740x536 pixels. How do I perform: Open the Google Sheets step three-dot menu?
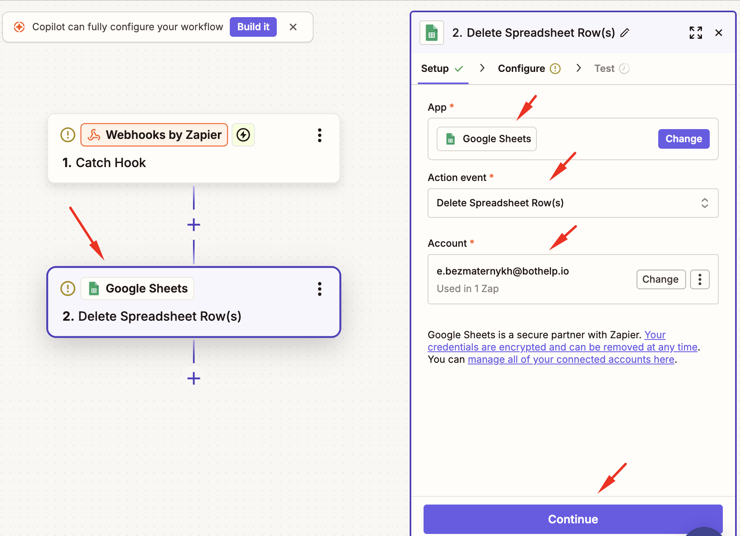click(319, 289)
